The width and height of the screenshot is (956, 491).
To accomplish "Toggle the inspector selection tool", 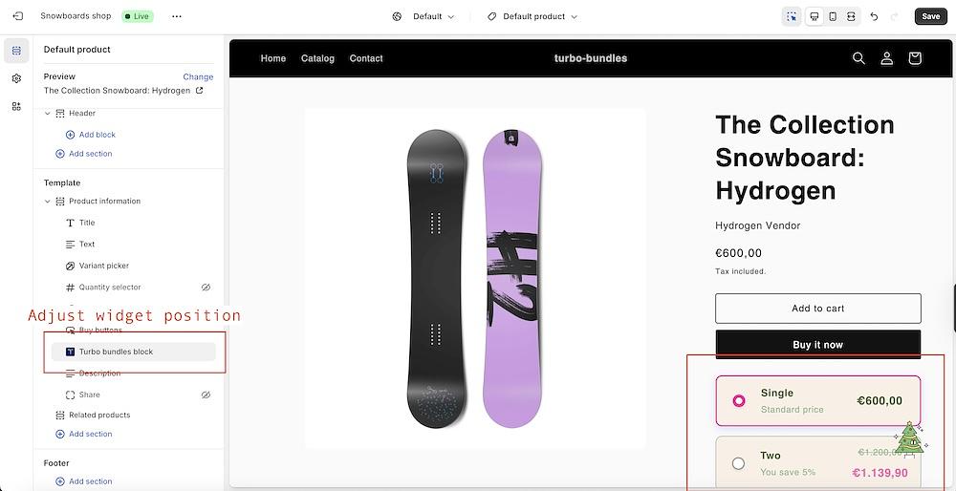I will [792, 16].
